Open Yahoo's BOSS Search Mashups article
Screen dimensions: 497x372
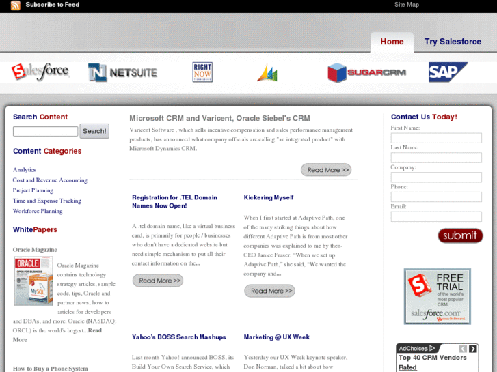[178, 337]
